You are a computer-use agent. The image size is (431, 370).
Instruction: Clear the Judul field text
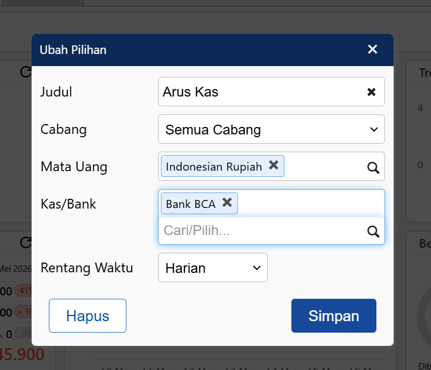(x=371, y=92)
